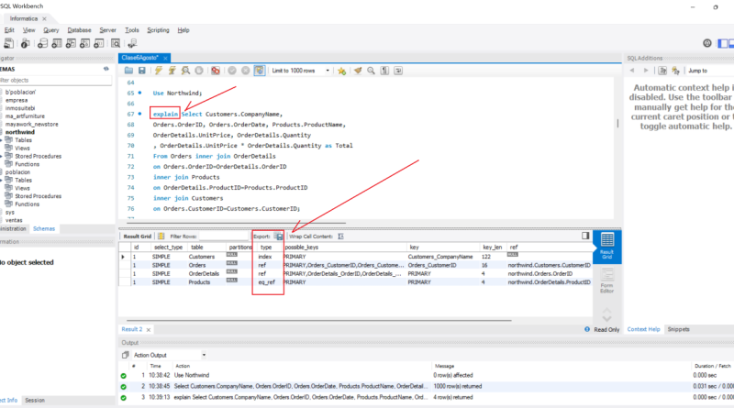The width and height of the screenshot is (734, 408).
Task: Open the Query menu
Action: [x=51, y=30]
